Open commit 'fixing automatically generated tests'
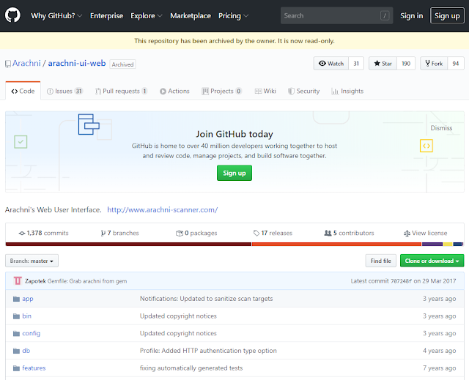 [x=191, y=368]
